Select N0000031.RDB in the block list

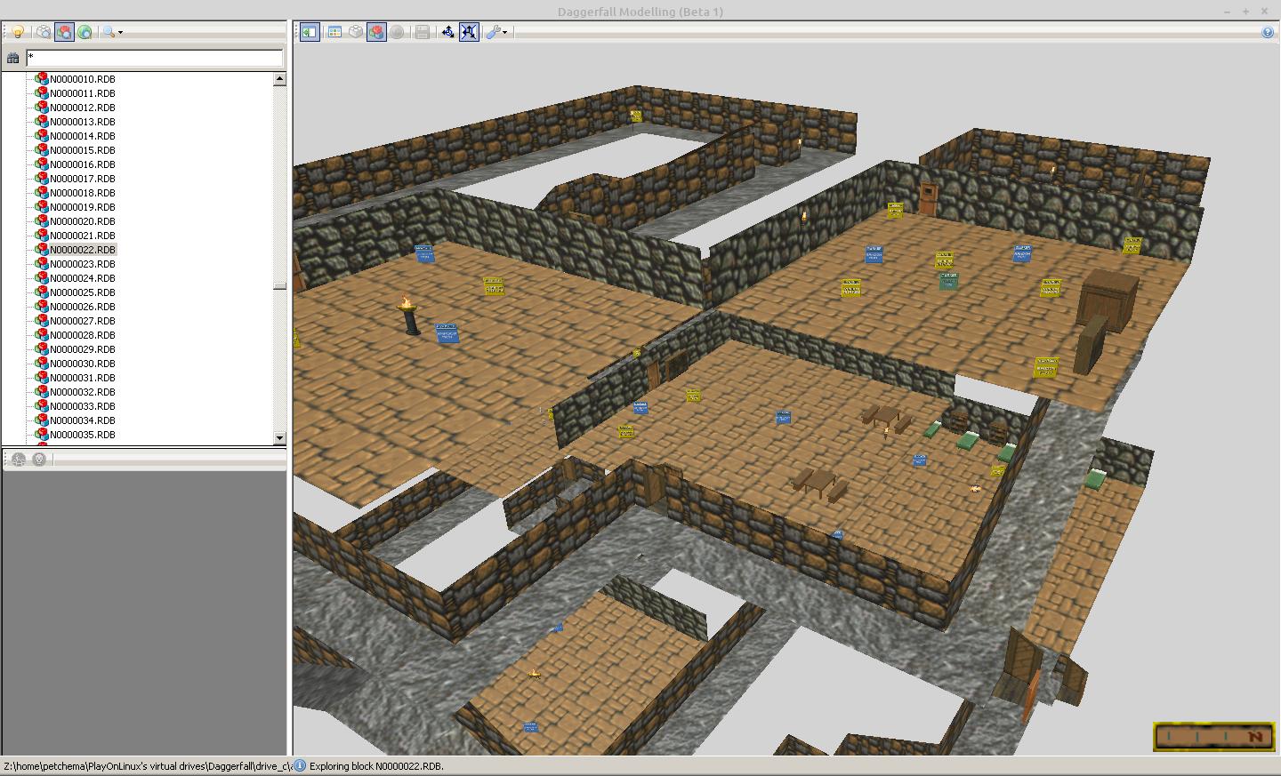point(82,378)
